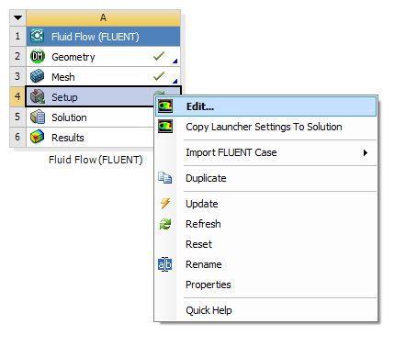Screen dimensions: 417x346
Task: Click the lightning bolt Update icon
Action: point(165,203)
